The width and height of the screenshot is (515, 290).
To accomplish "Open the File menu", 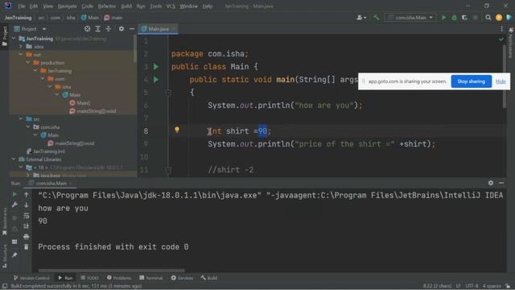I will coord(22,6).
